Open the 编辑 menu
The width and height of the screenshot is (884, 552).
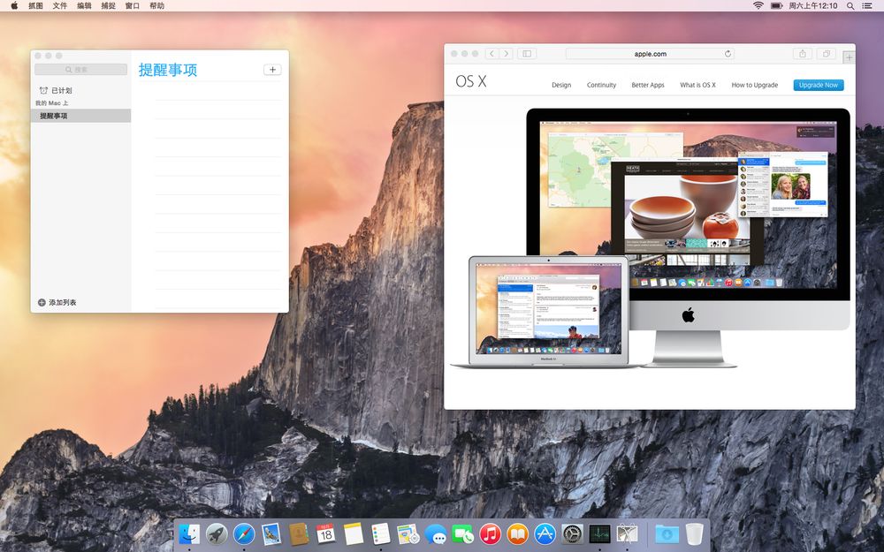(84, 5)
